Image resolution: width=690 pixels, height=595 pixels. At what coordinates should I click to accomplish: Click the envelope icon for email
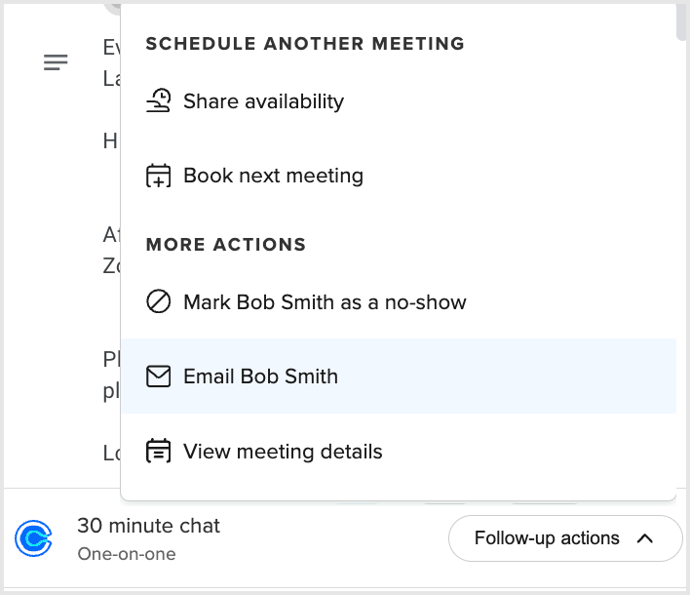click(x=158, y=377)
